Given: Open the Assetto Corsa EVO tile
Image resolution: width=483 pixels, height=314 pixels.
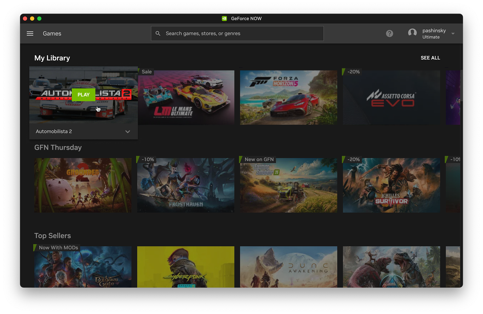Looking at the screenshot, I should (x=392, y=97).
